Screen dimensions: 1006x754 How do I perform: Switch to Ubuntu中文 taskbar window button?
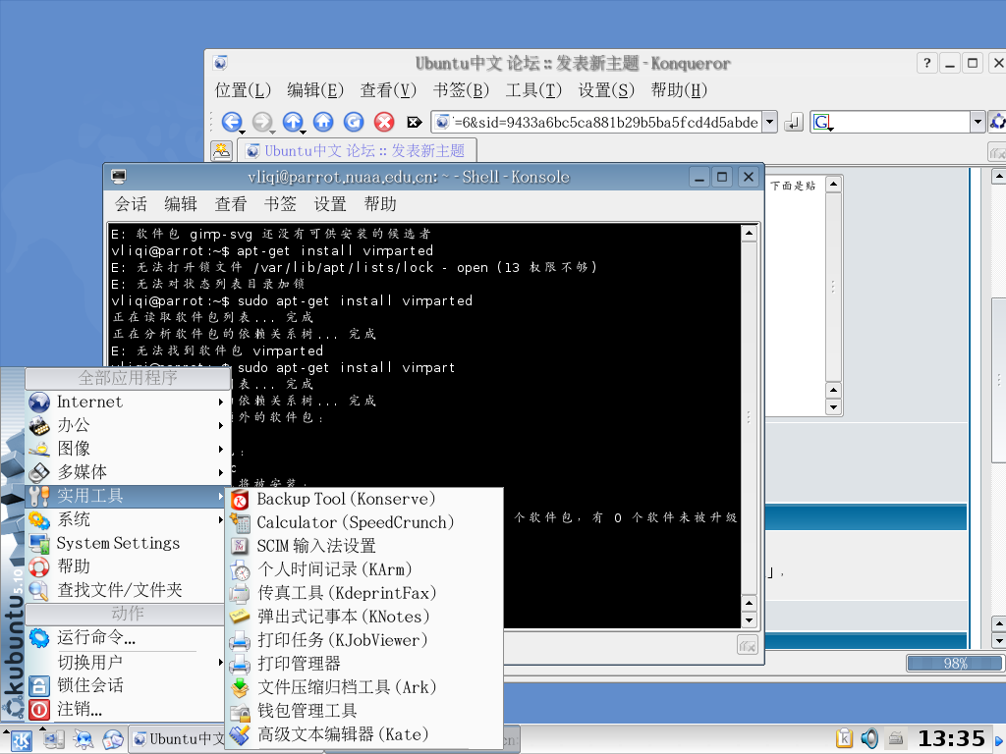pos(179,739)
